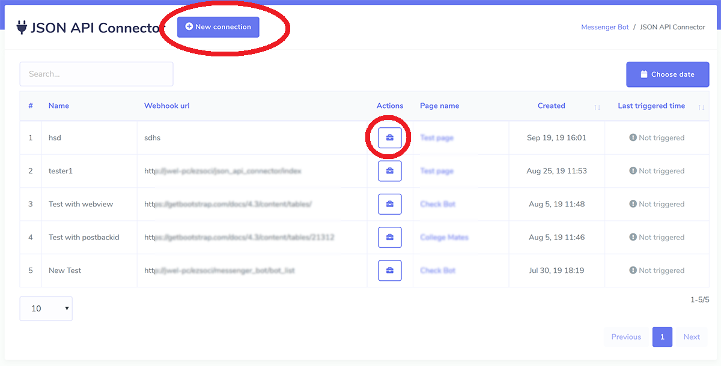Viewport: 721px width, 366px height.
Task: Open actions for the hsd connection
Action: pyautogui.click(x=389, y=137)
